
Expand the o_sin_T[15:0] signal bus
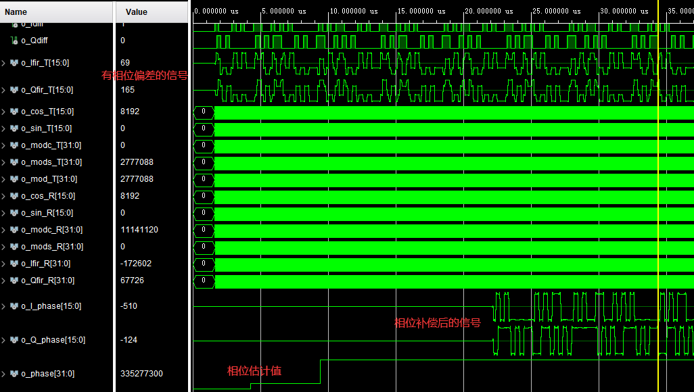[3, 128]
